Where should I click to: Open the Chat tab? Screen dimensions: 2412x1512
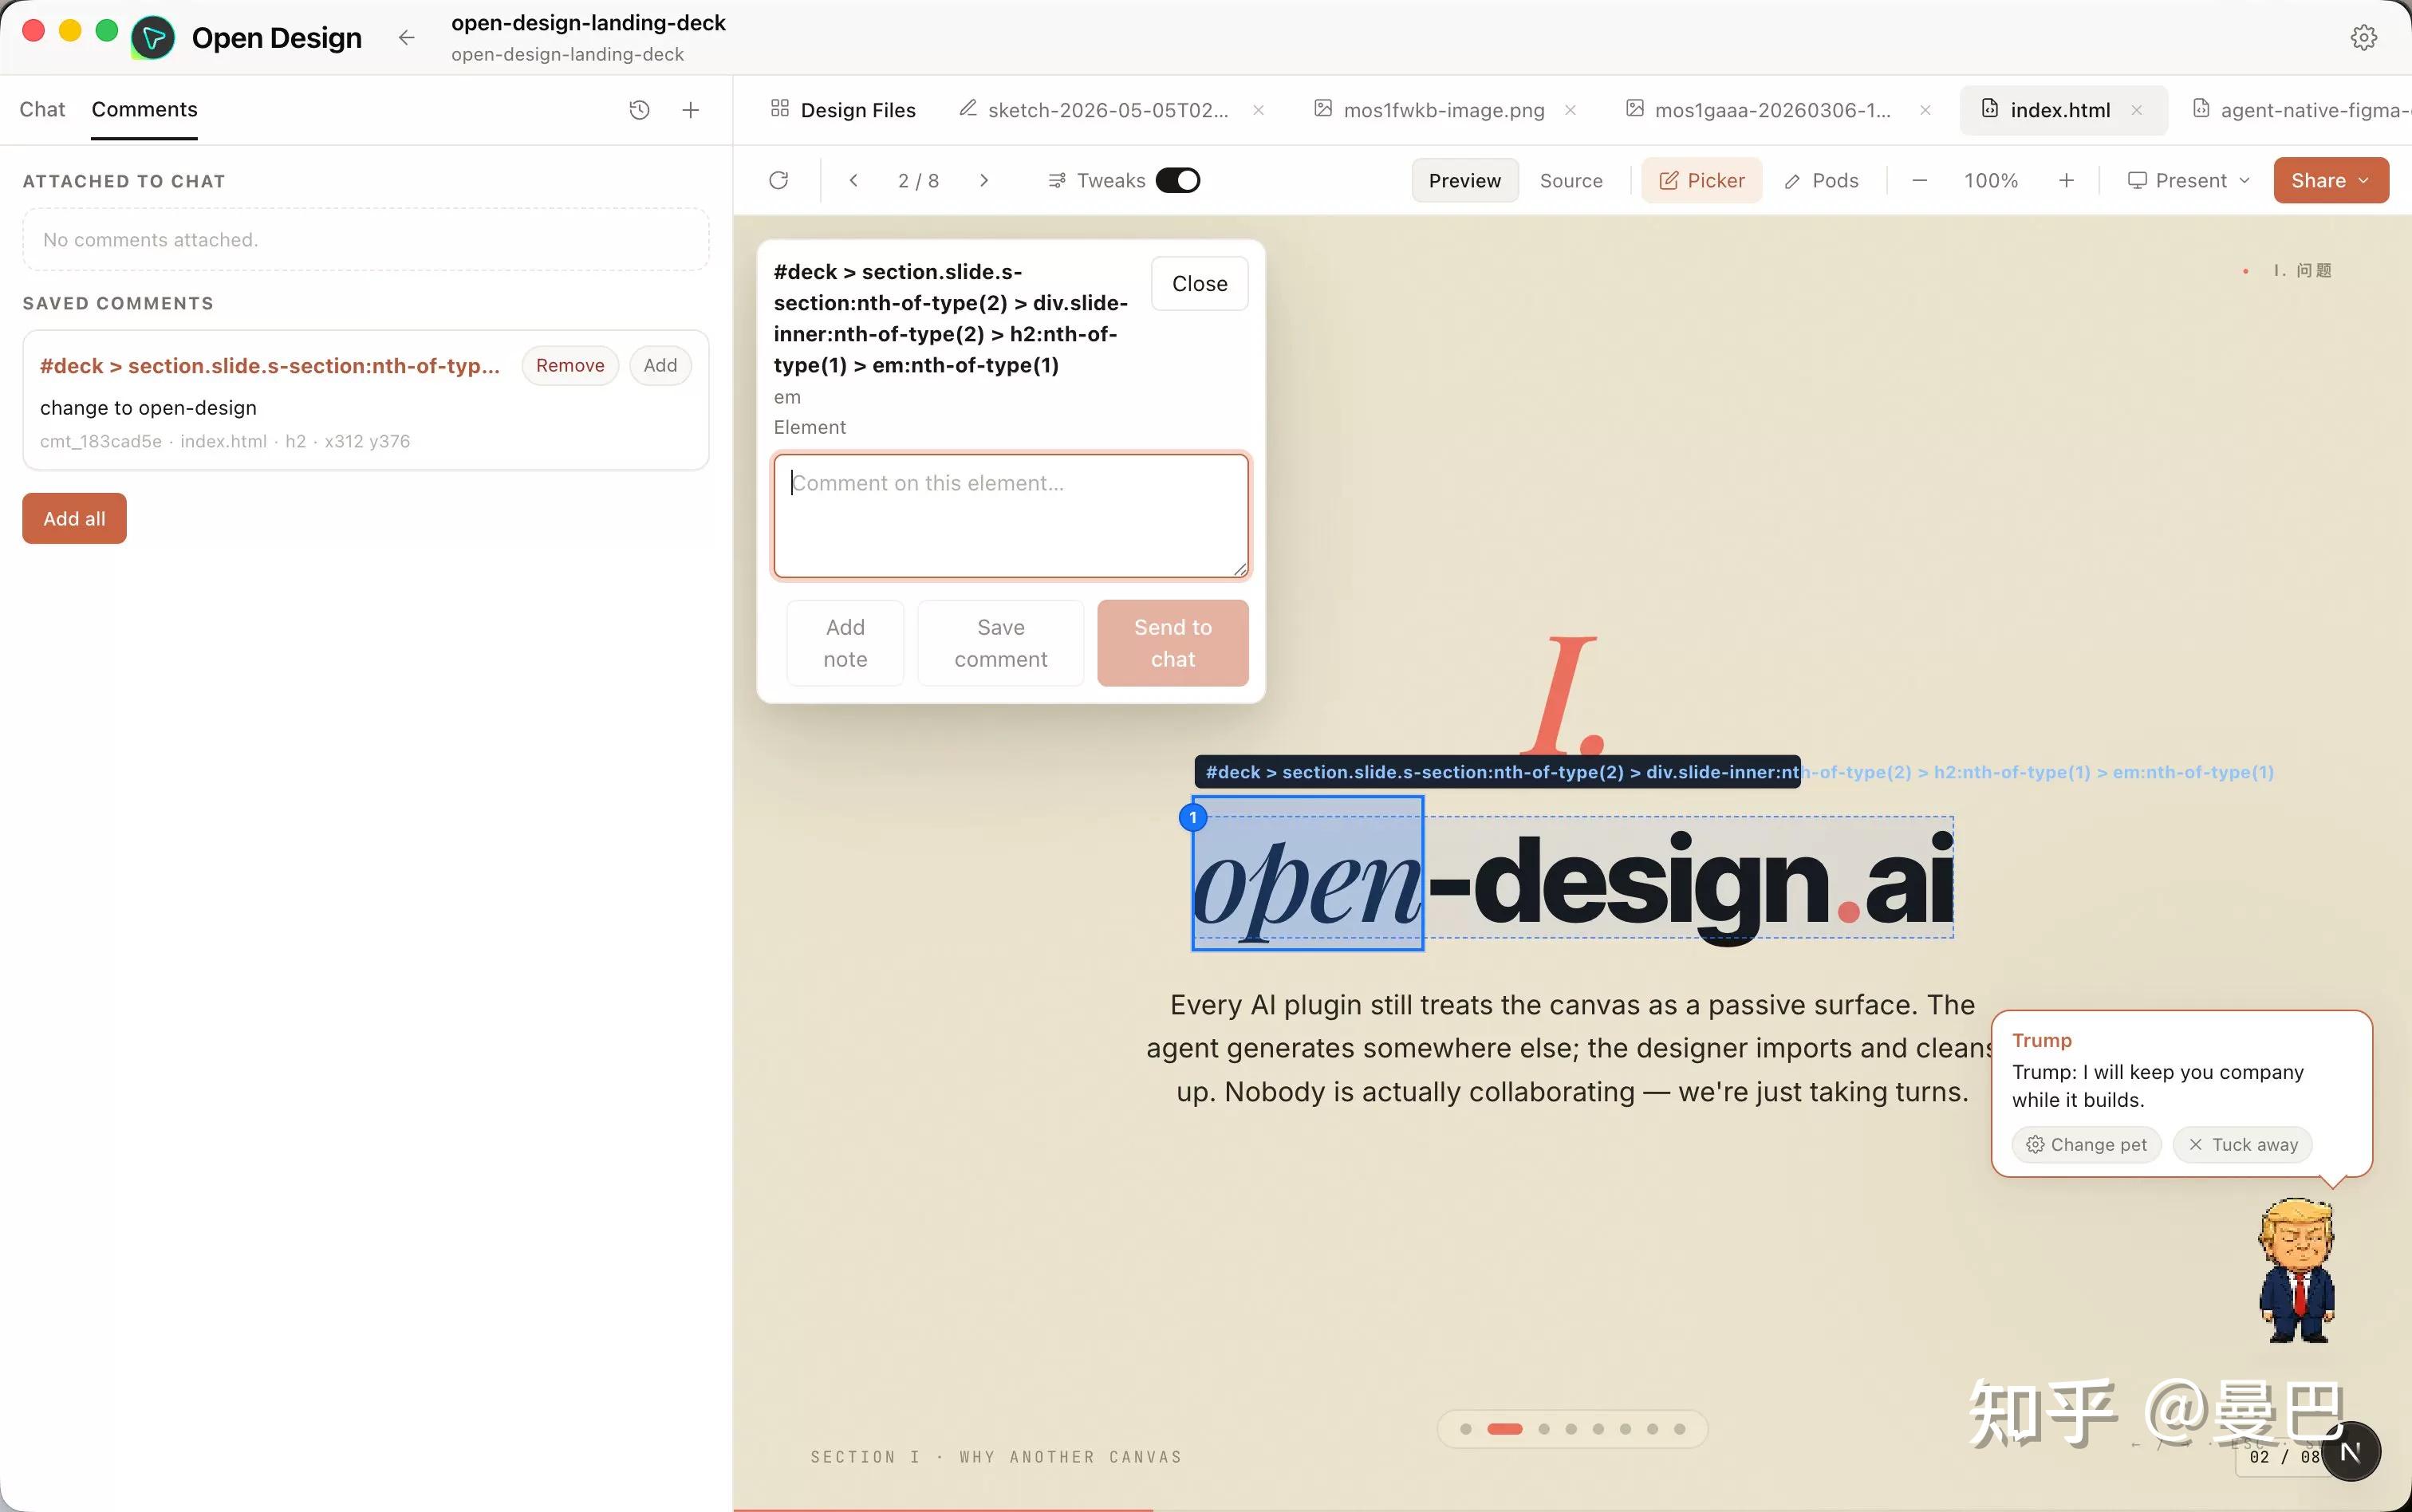coord(42,109)
